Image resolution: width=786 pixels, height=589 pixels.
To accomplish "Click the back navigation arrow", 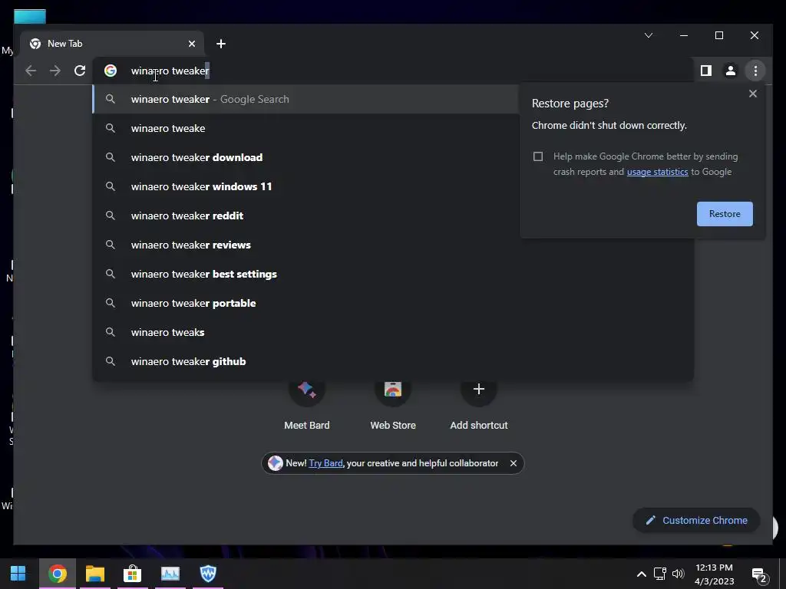I will click(31, 71).
